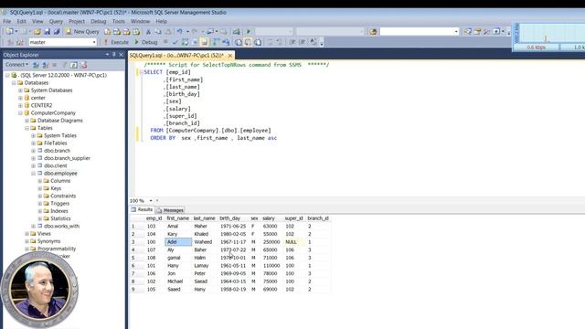585x329 pixels.
Task: Click the Database Engine Query icon
Action: (x=108, y=32)
